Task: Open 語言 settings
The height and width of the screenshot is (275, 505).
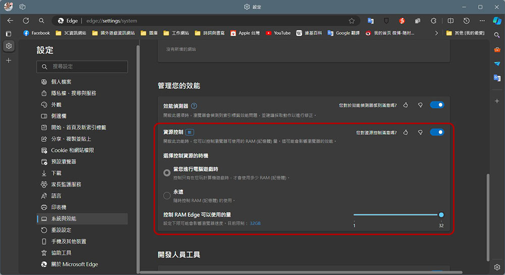Action: pyautogui.click(x=82, y=196)
